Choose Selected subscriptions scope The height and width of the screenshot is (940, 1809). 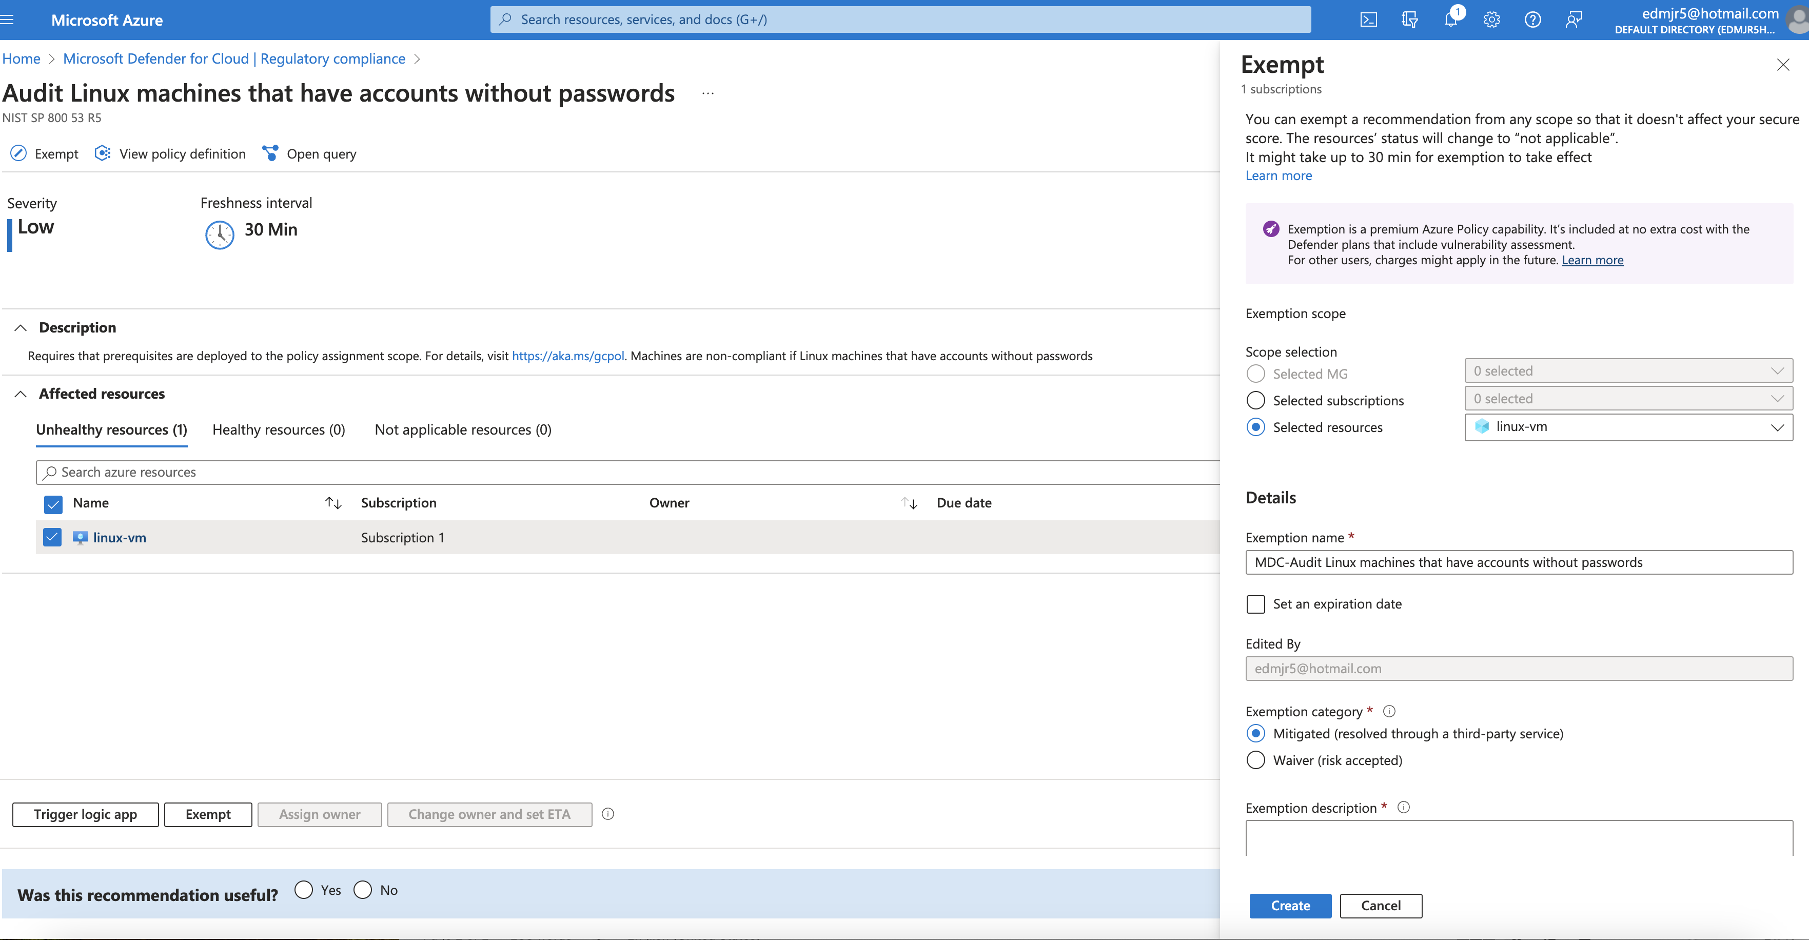(1255, 400)
